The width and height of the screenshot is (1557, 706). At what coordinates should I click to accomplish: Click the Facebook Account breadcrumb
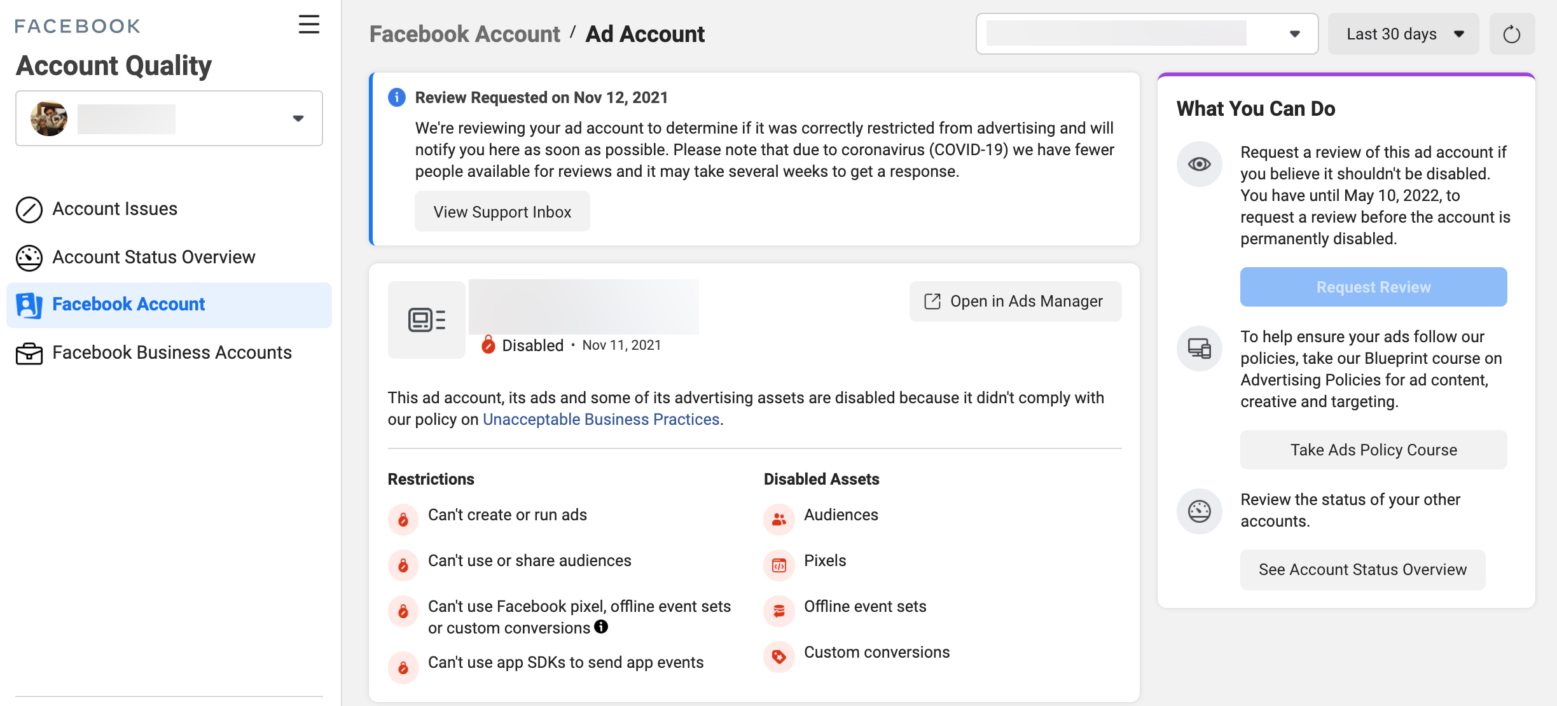tap(464, 34)
